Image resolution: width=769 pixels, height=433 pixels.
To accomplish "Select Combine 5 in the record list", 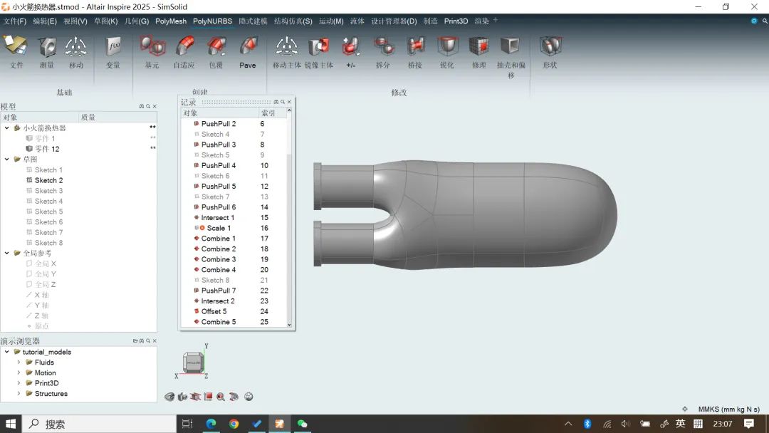I will [x=218, y=322].
